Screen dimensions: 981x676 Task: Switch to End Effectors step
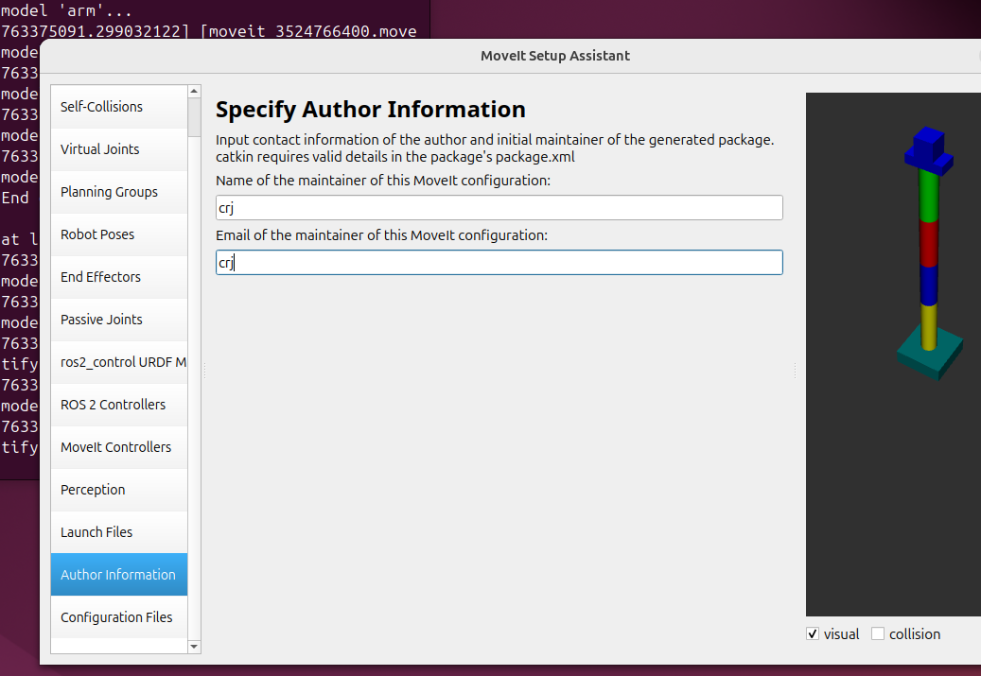119,277
